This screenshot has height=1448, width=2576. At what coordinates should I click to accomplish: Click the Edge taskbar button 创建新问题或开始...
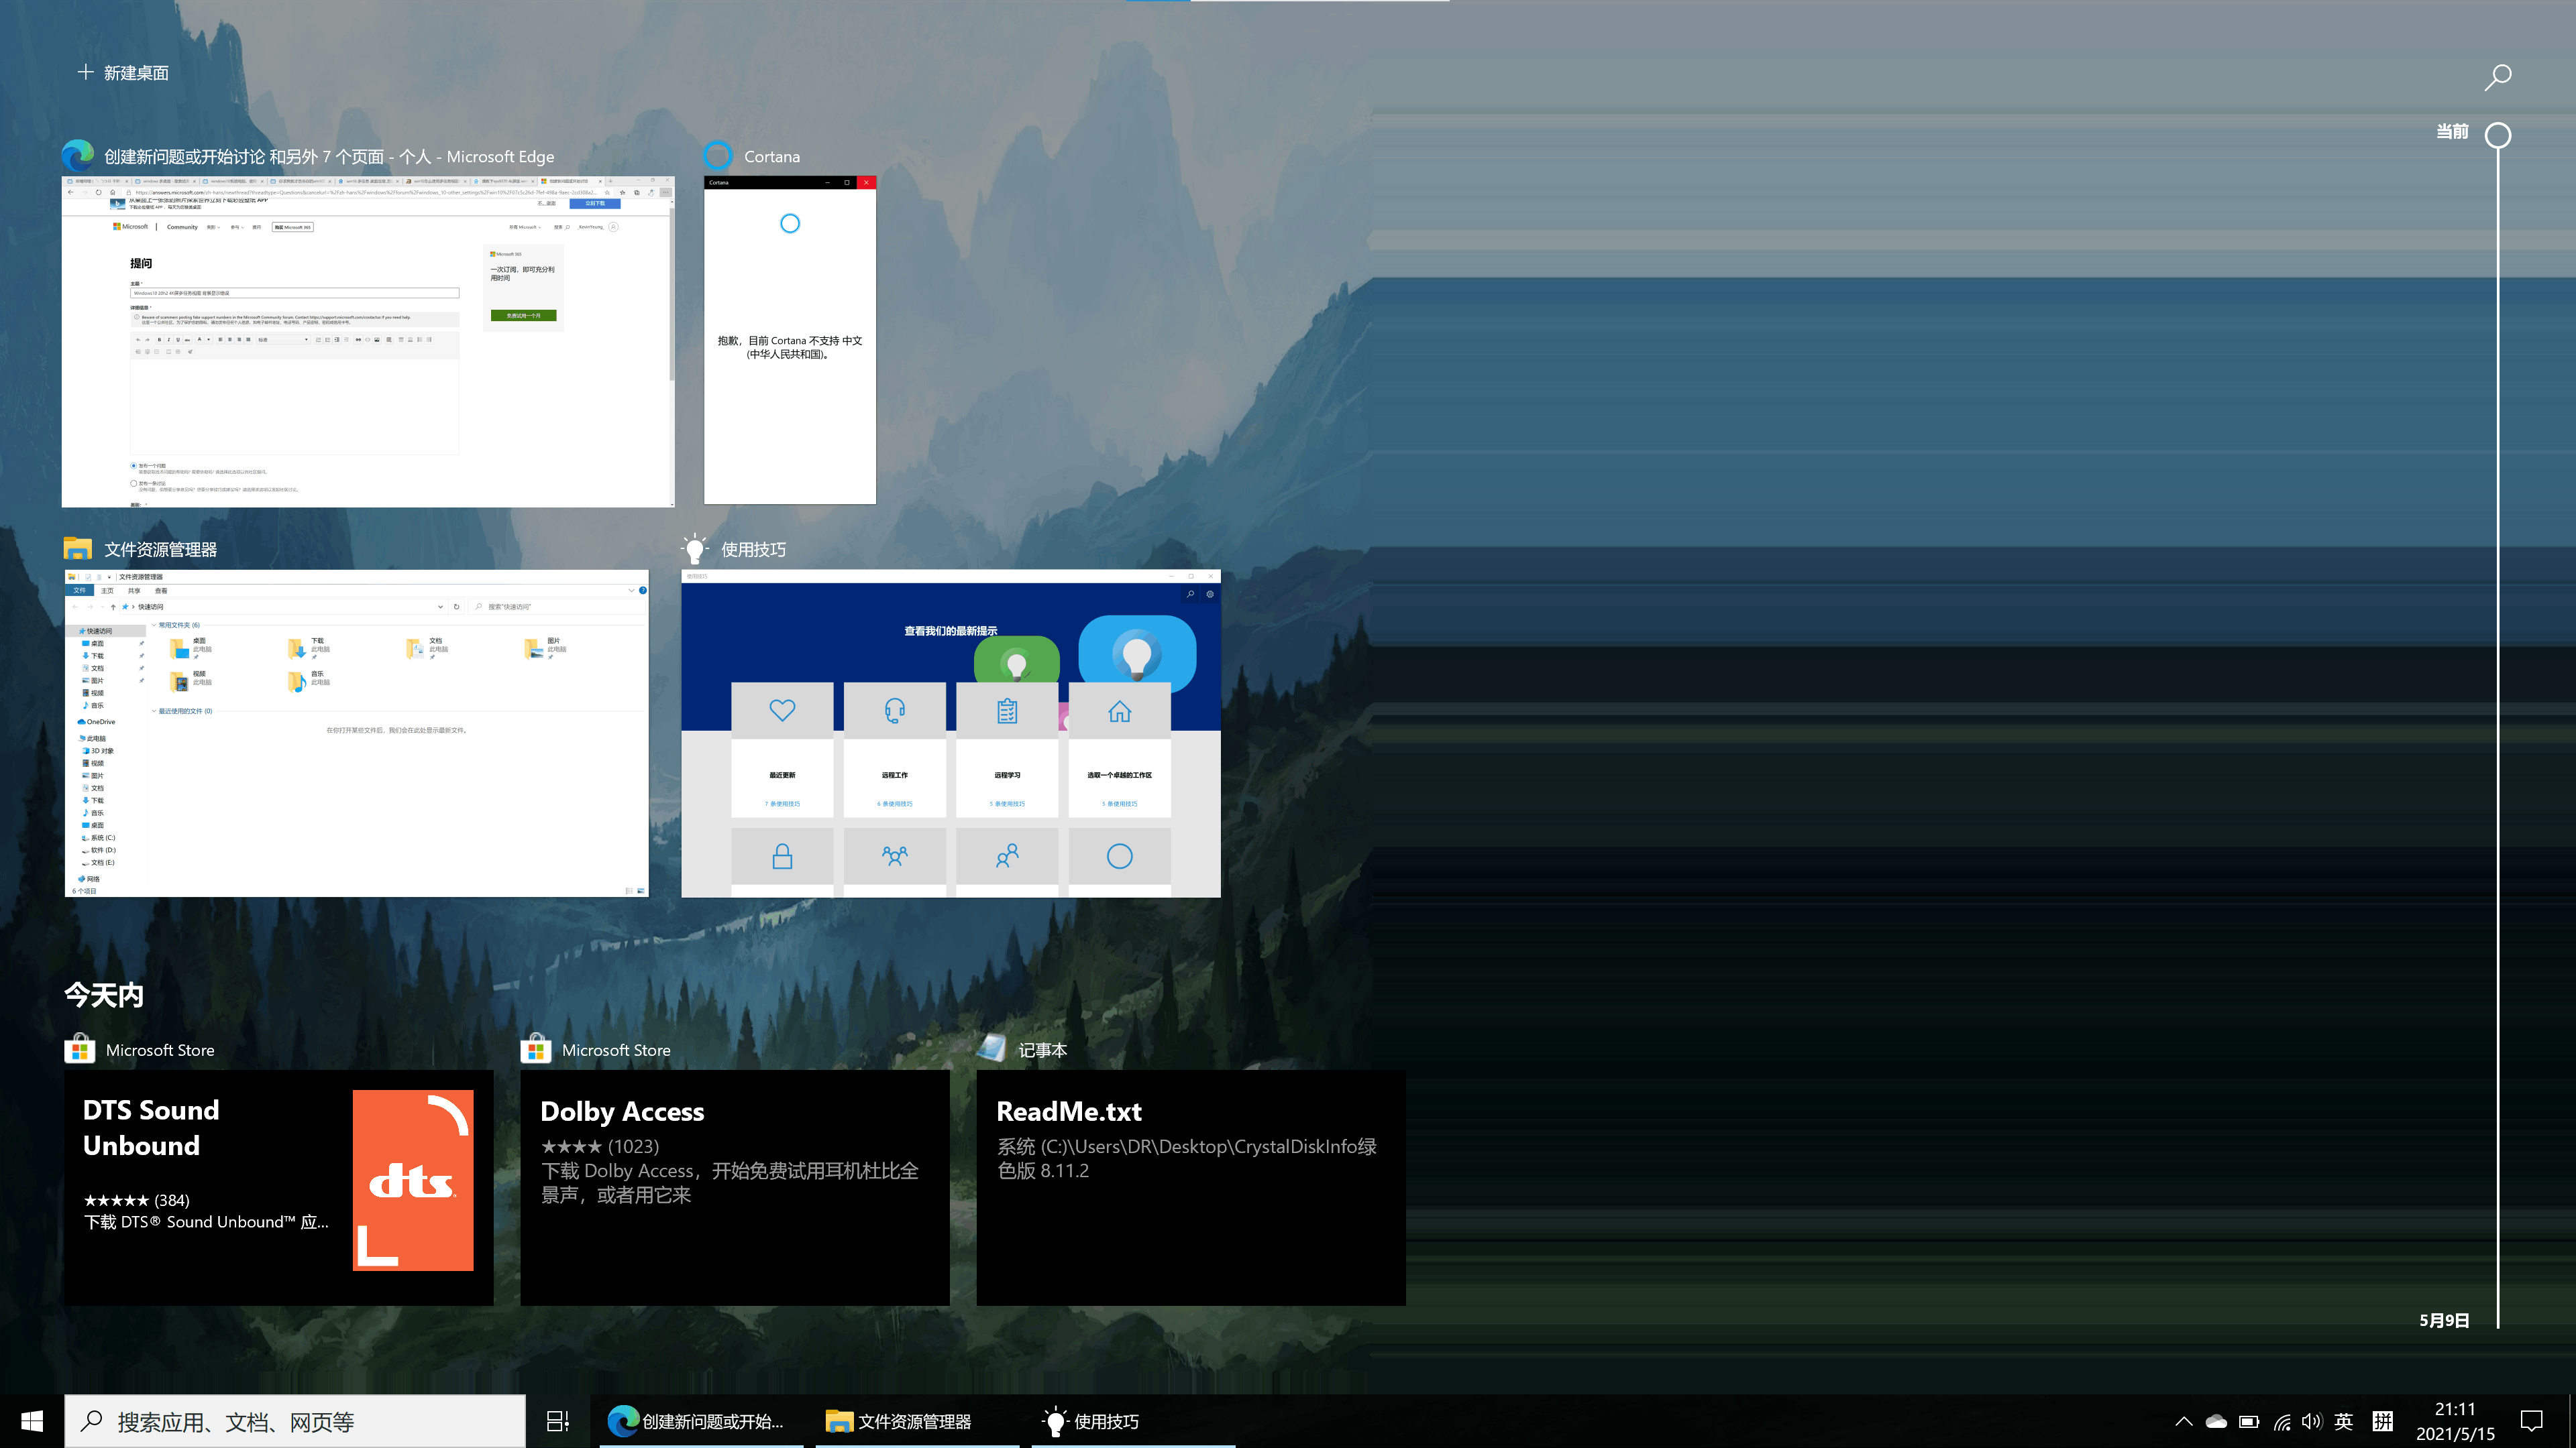701,1421
